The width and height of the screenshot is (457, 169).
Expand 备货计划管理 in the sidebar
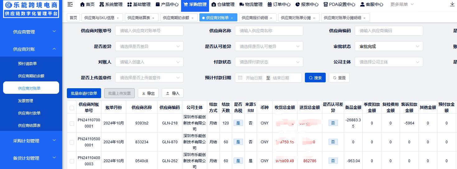(31, 158)
